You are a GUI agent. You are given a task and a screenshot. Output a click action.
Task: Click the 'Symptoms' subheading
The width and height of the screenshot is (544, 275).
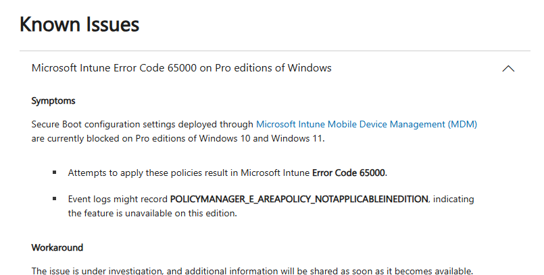pos(53,101)
